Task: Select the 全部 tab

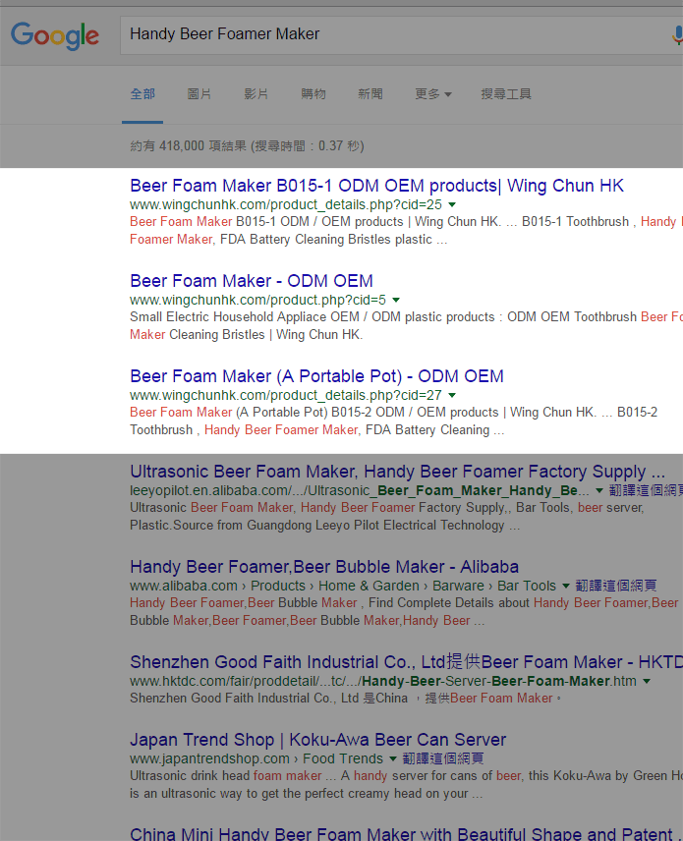Action: coord(142,94)
